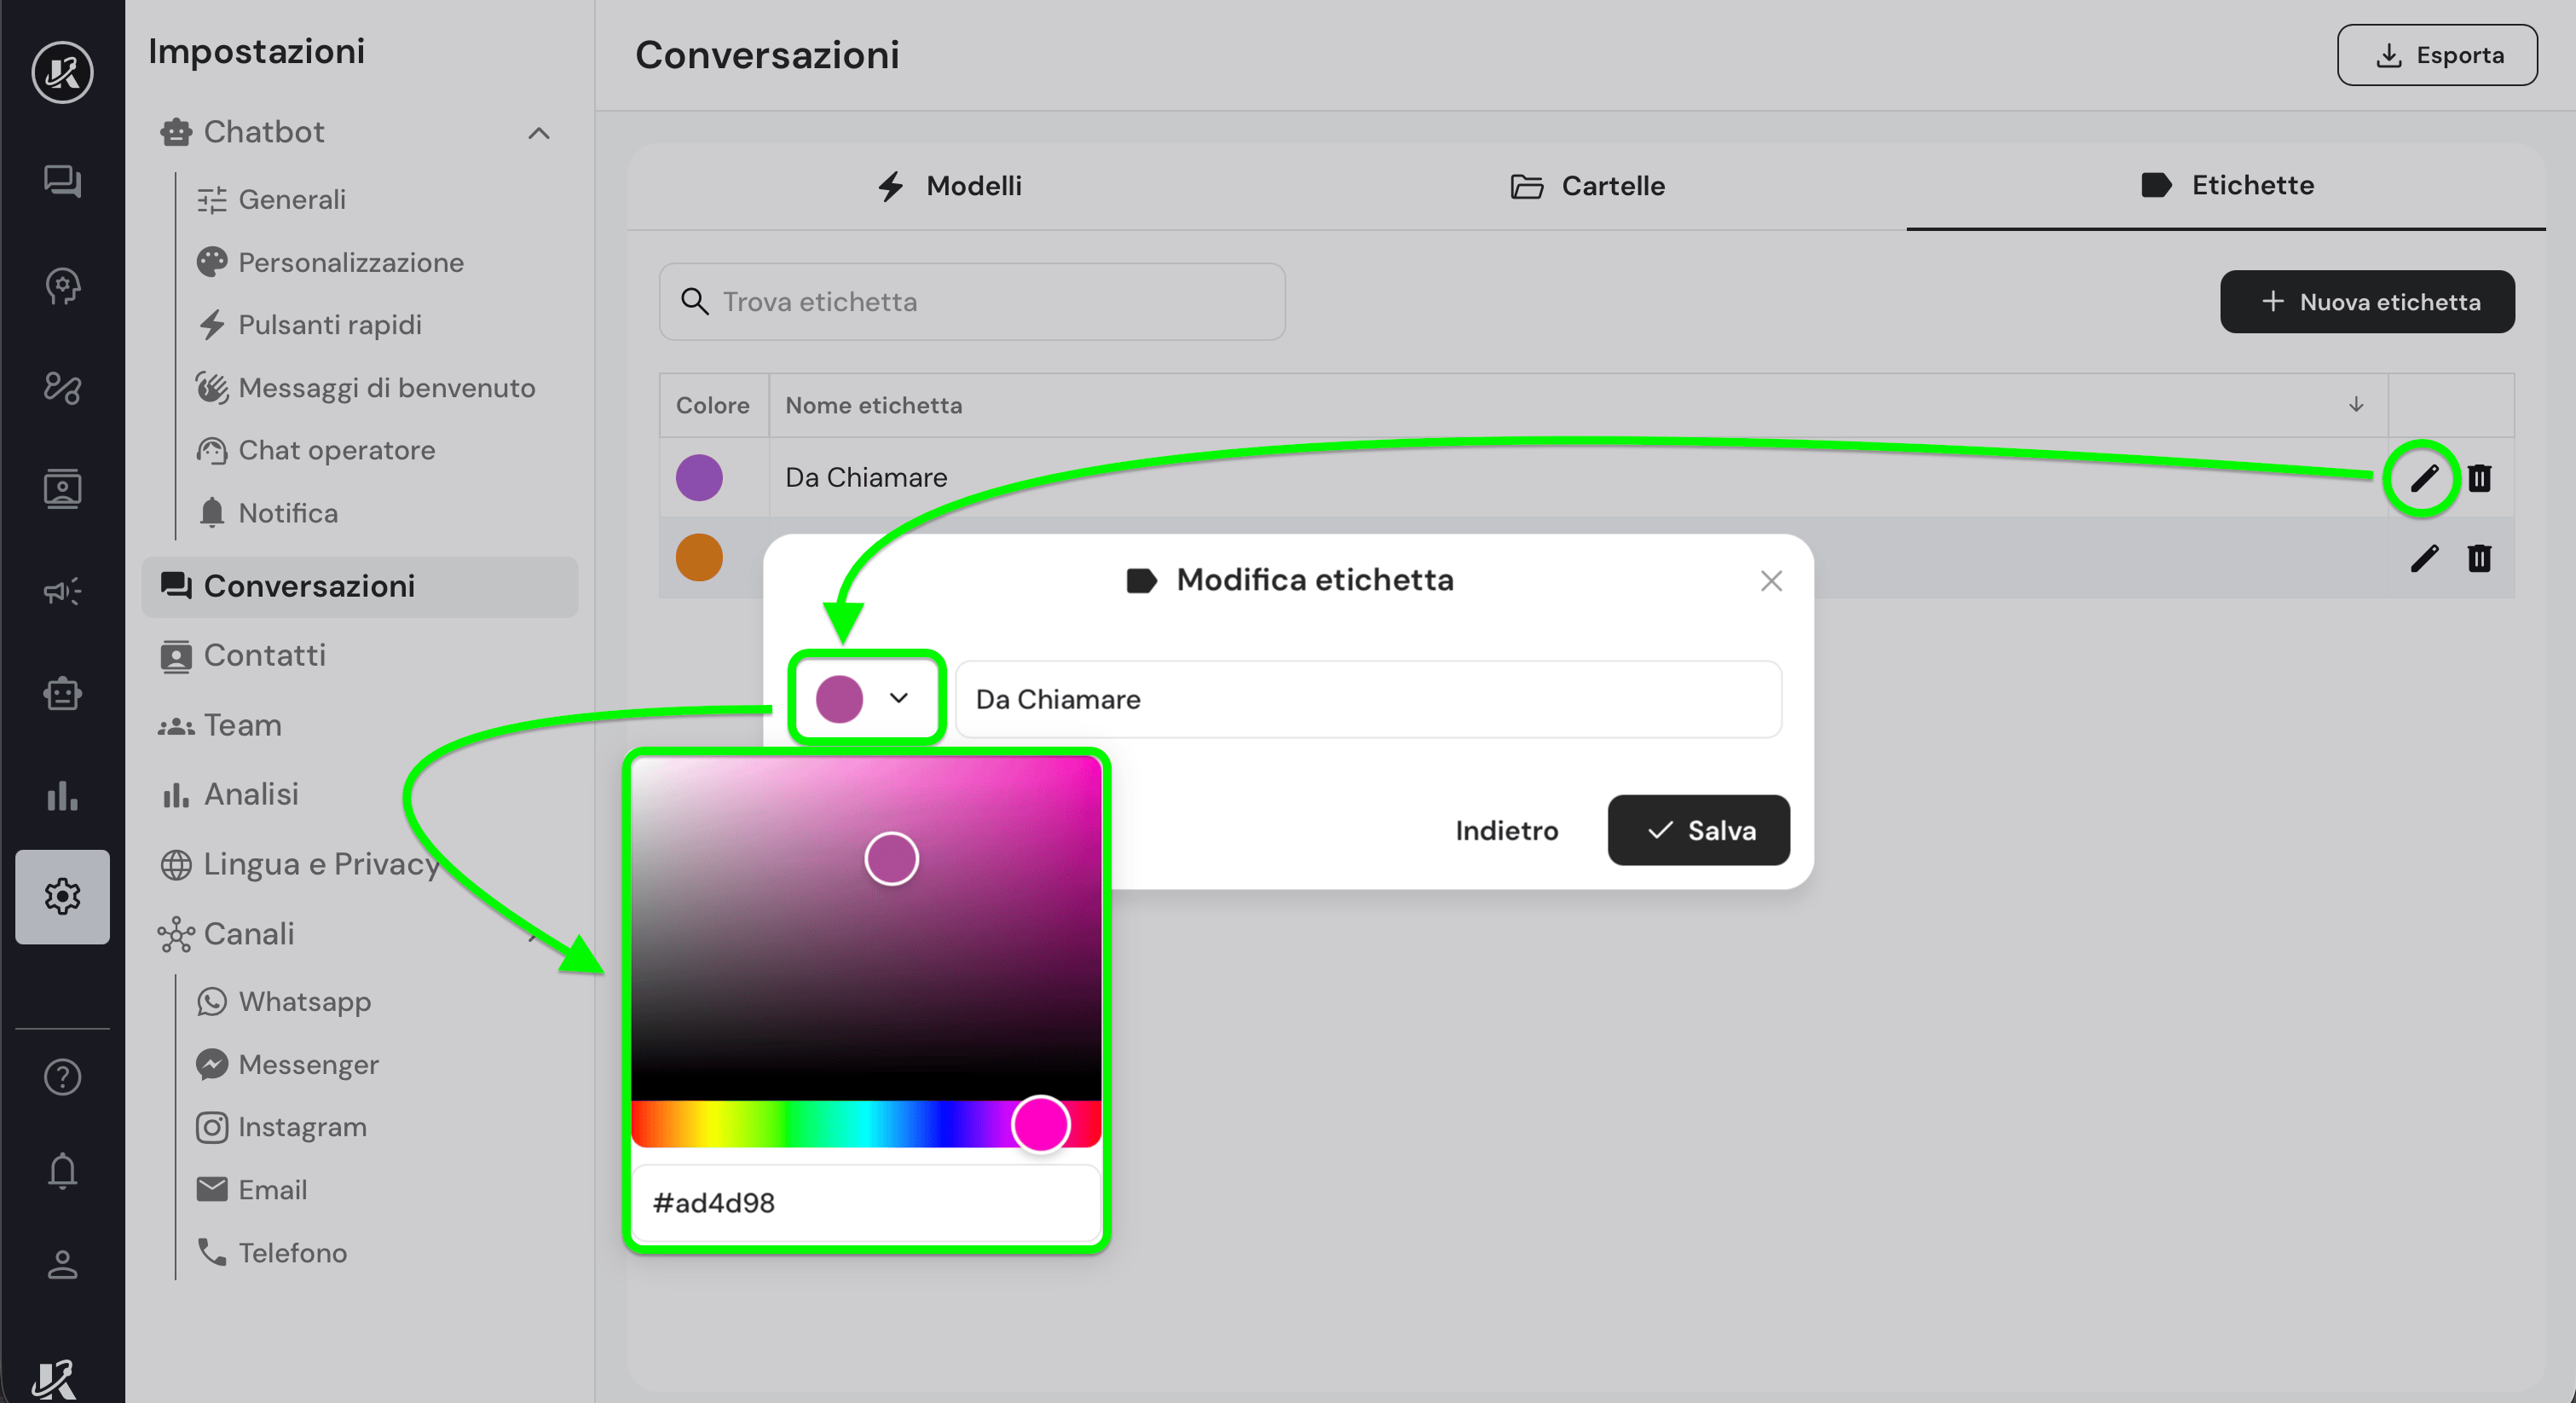Viewport: 2576px width, 1403px height.
Task: Collapse the Chatbot settings section
Action: point(539,133)
